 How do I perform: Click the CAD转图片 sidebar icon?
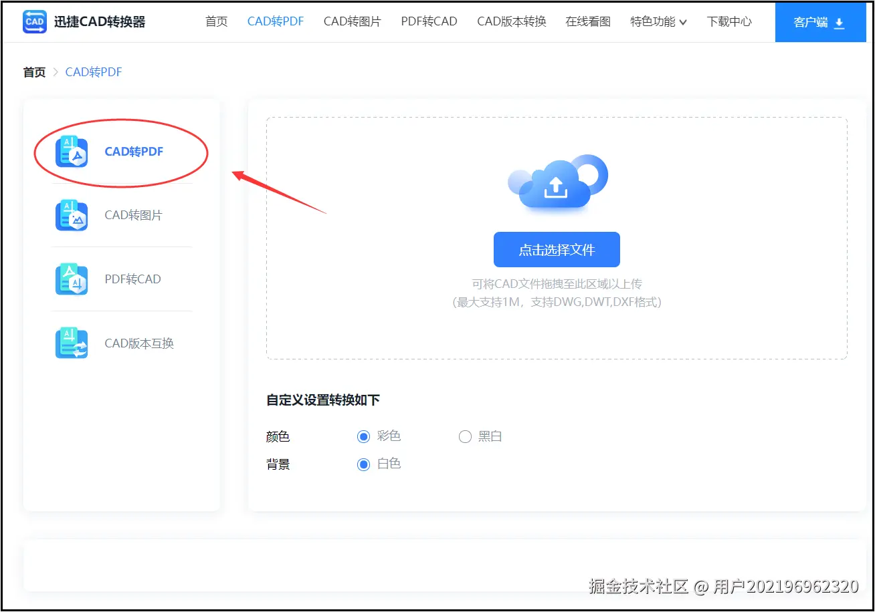(x=72, y=215)
